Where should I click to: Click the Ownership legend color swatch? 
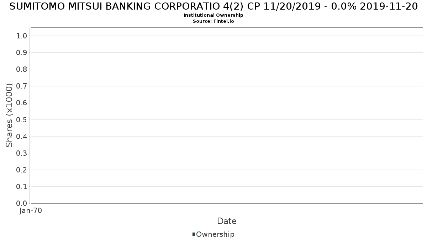194,234
